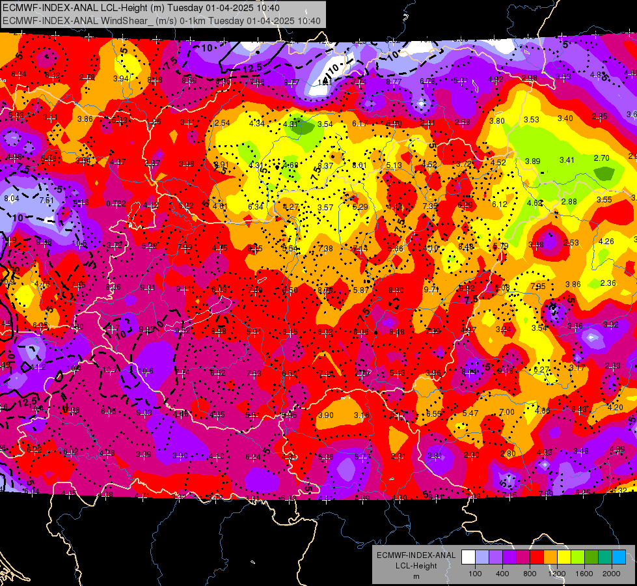Select the '800' legend tick label
The image size is (637, 586).
(x=530, y=574)
